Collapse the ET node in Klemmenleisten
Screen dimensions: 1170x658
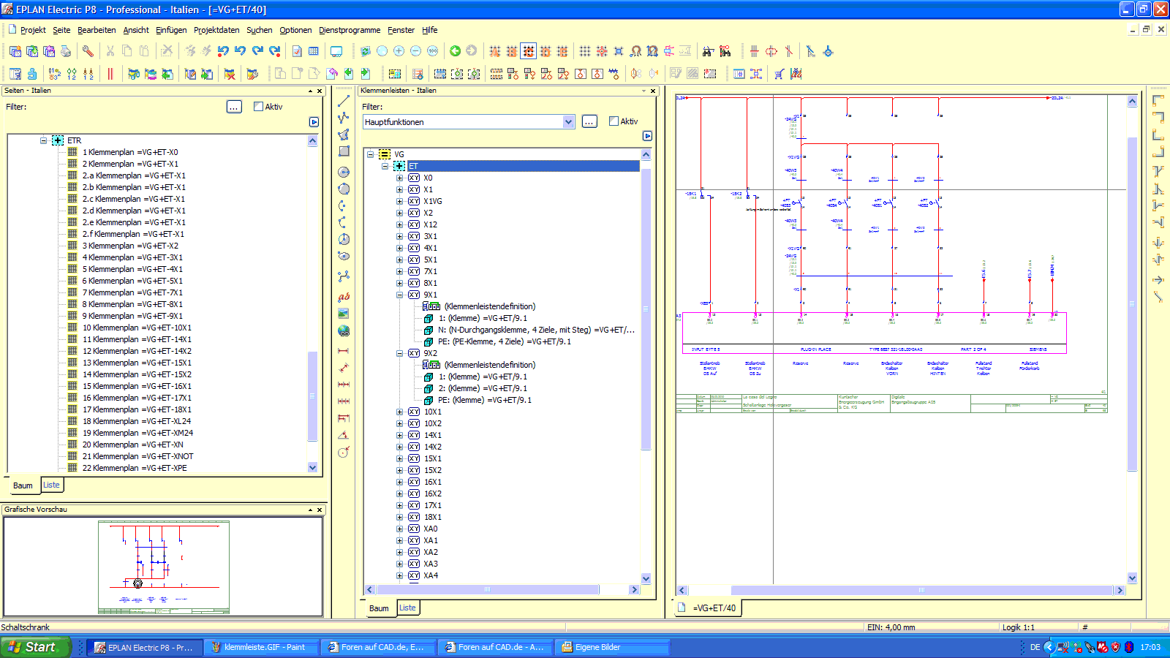(385, 166)
